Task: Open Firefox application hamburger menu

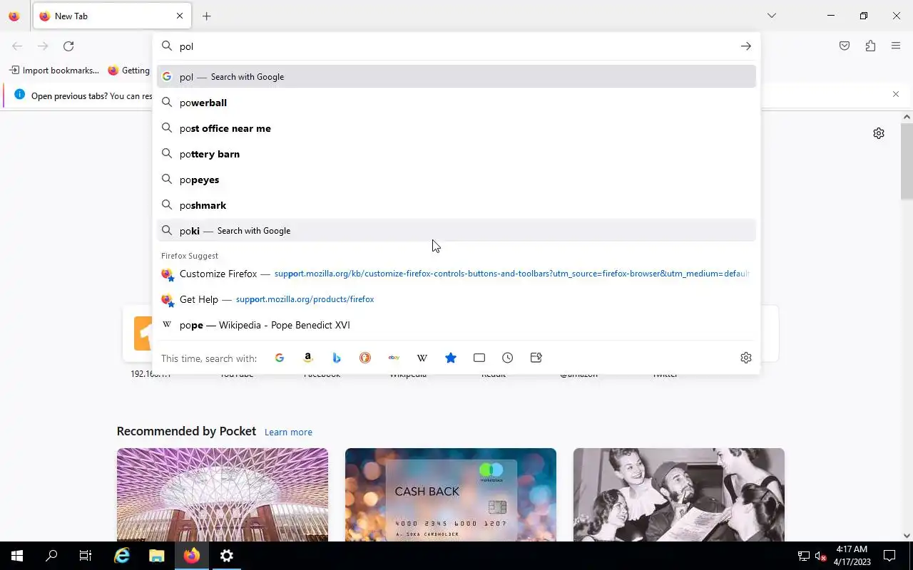Action: coord(896,46)
